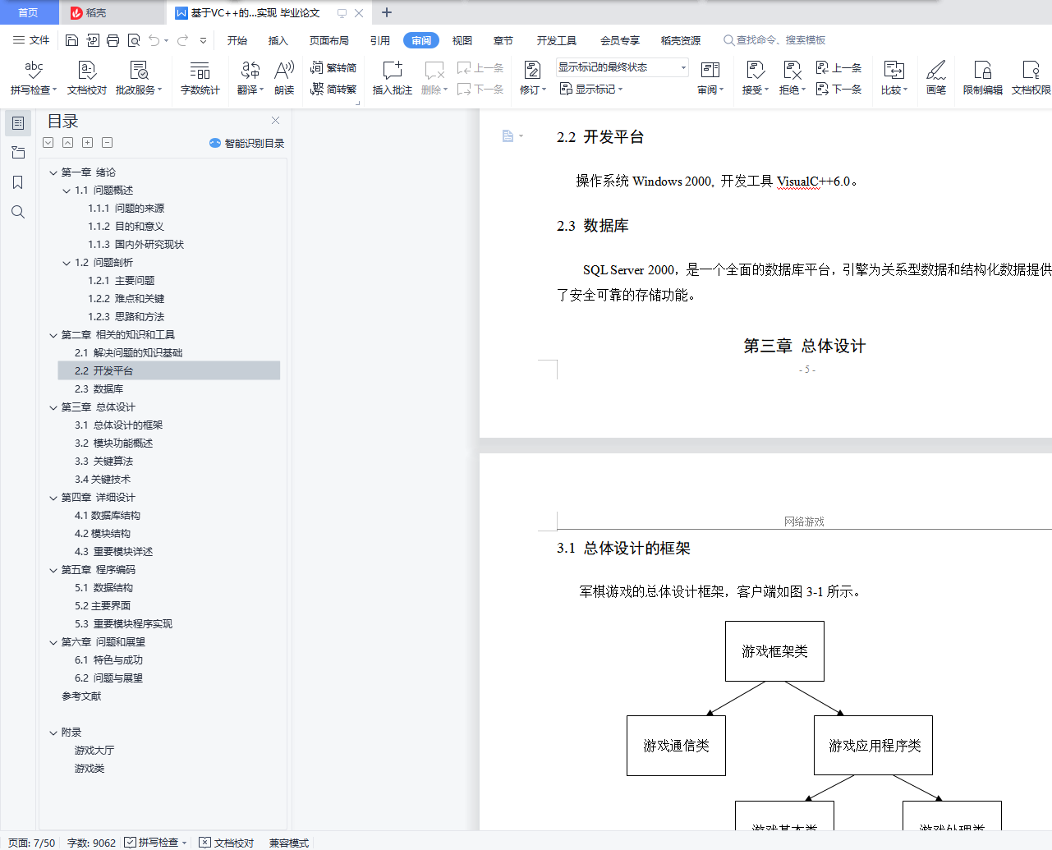Toggle 修订 track changes

[x=532, y=78]
